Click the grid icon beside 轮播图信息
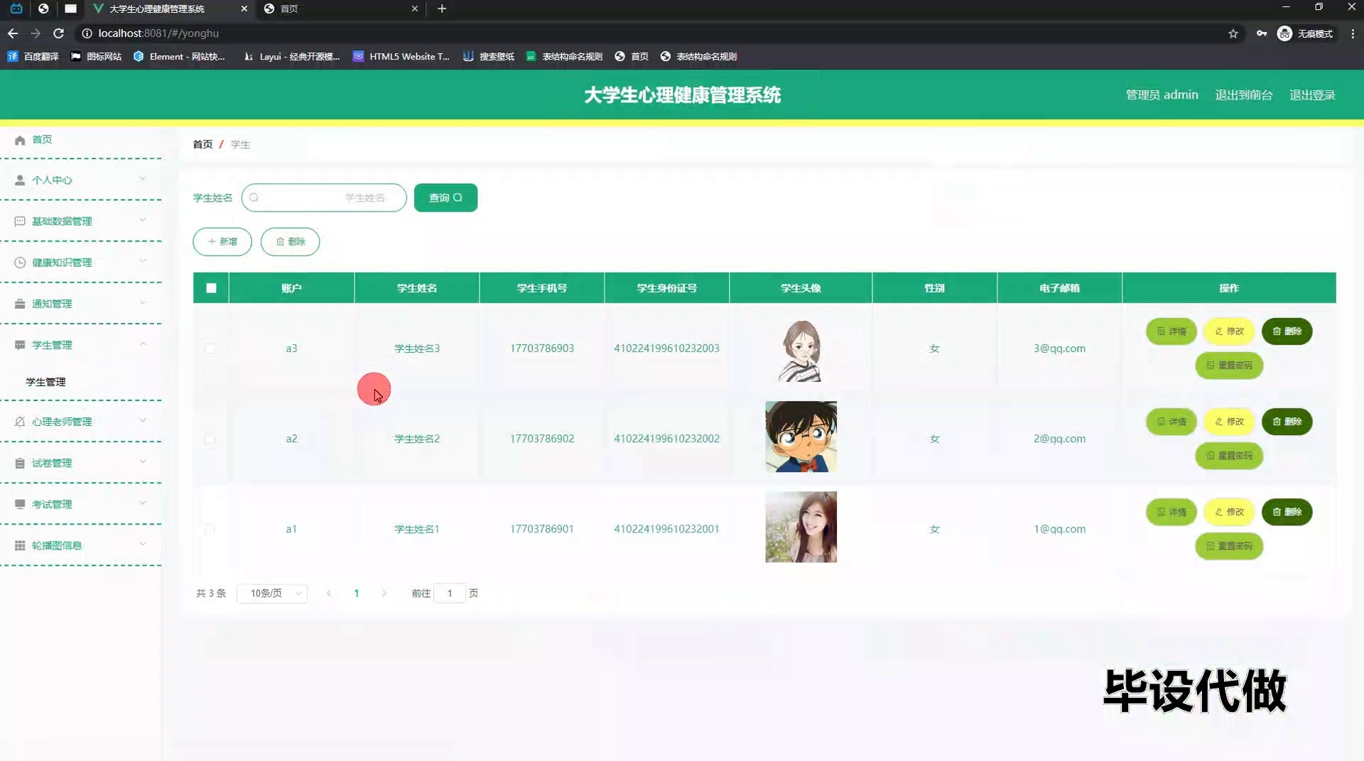The image size is (1364, 761). point(20,545)
